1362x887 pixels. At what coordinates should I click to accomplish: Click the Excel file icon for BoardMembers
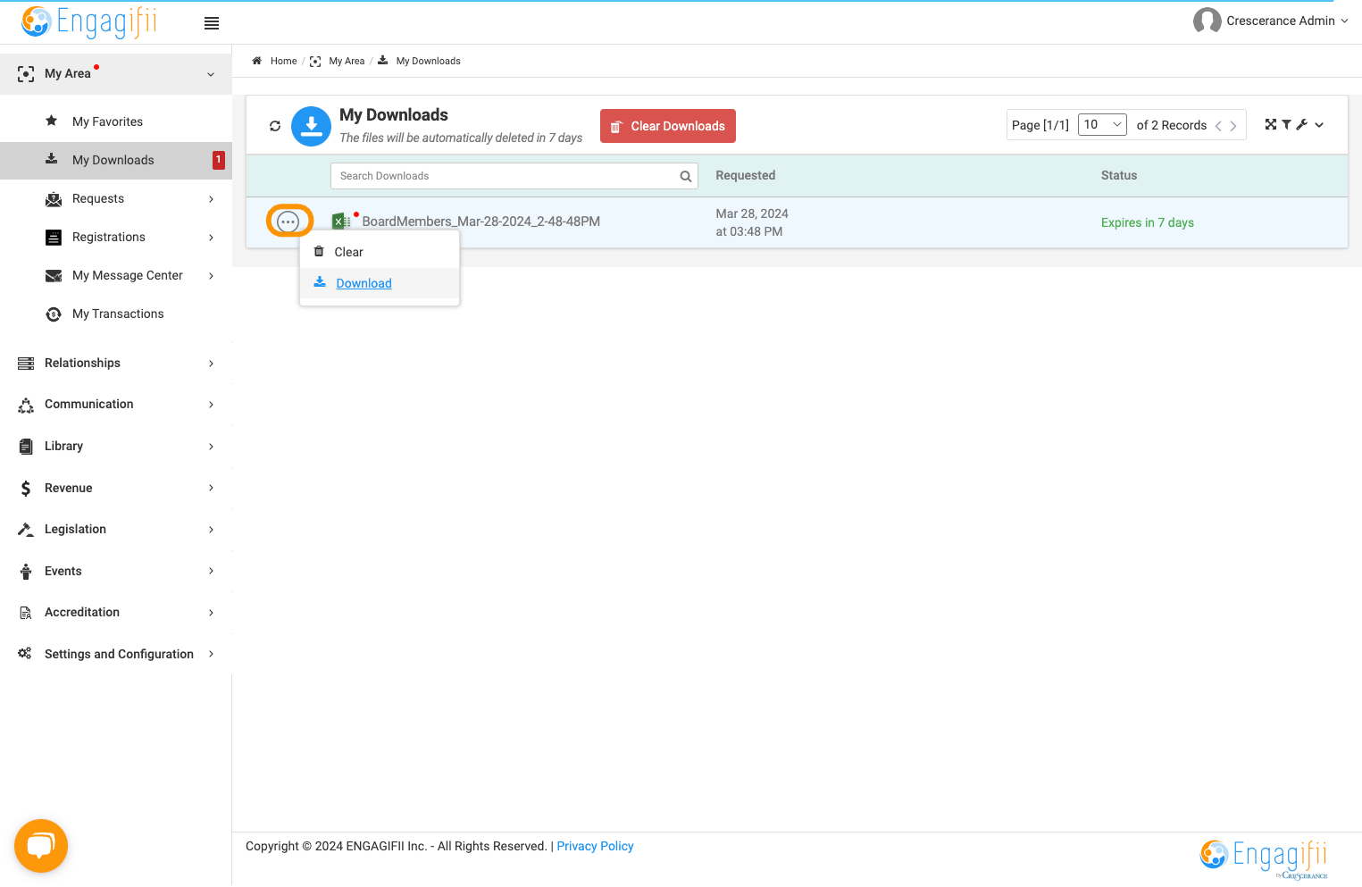340,222
